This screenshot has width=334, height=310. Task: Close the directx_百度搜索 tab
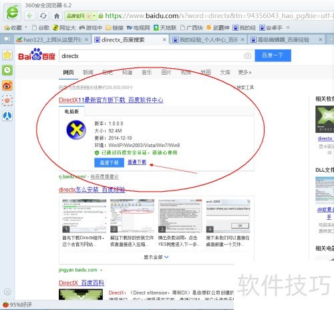(164, 39)
